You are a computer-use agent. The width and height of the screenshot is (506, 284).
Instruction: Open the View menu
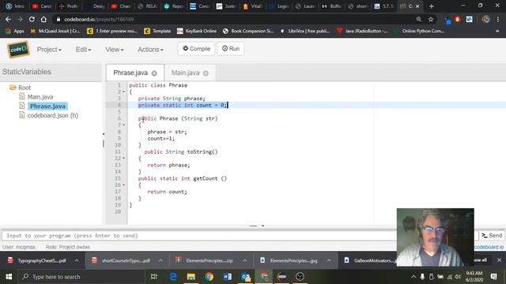tap(114, 50)
